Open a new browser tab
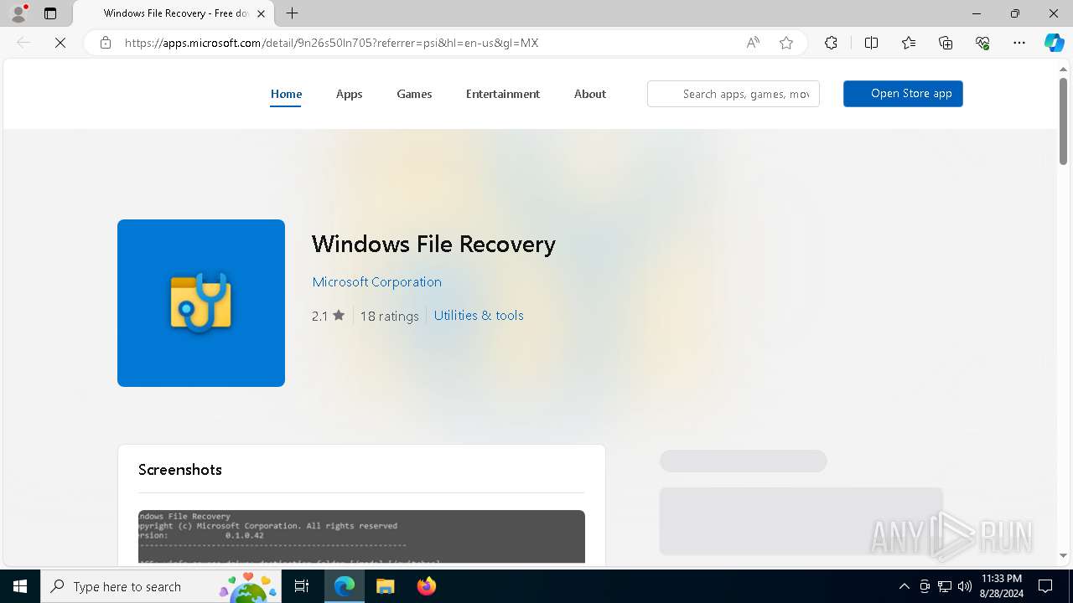Image resolution: width=1073 pixels, height=603 pixels. click(x=292, y=13)
